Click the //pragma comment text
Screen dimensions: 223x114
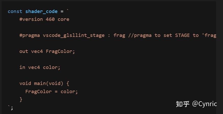pos(140,36)
